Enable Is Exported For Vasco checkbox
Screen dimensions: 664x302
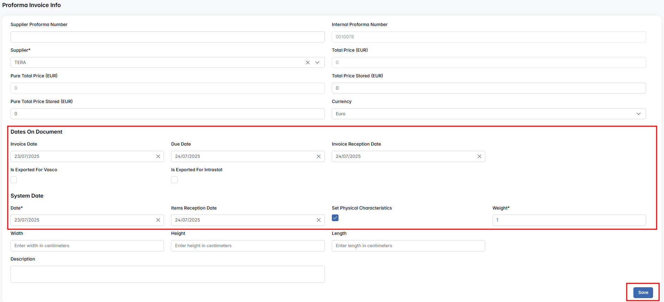[14, 180]
